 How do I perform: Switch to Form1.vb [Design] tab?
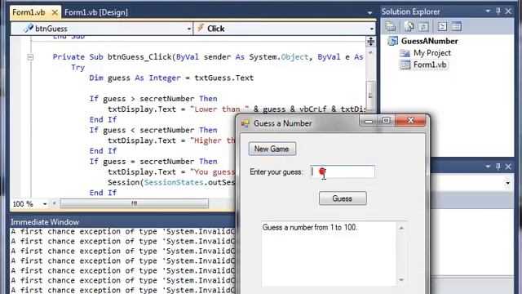pos(96,12)
